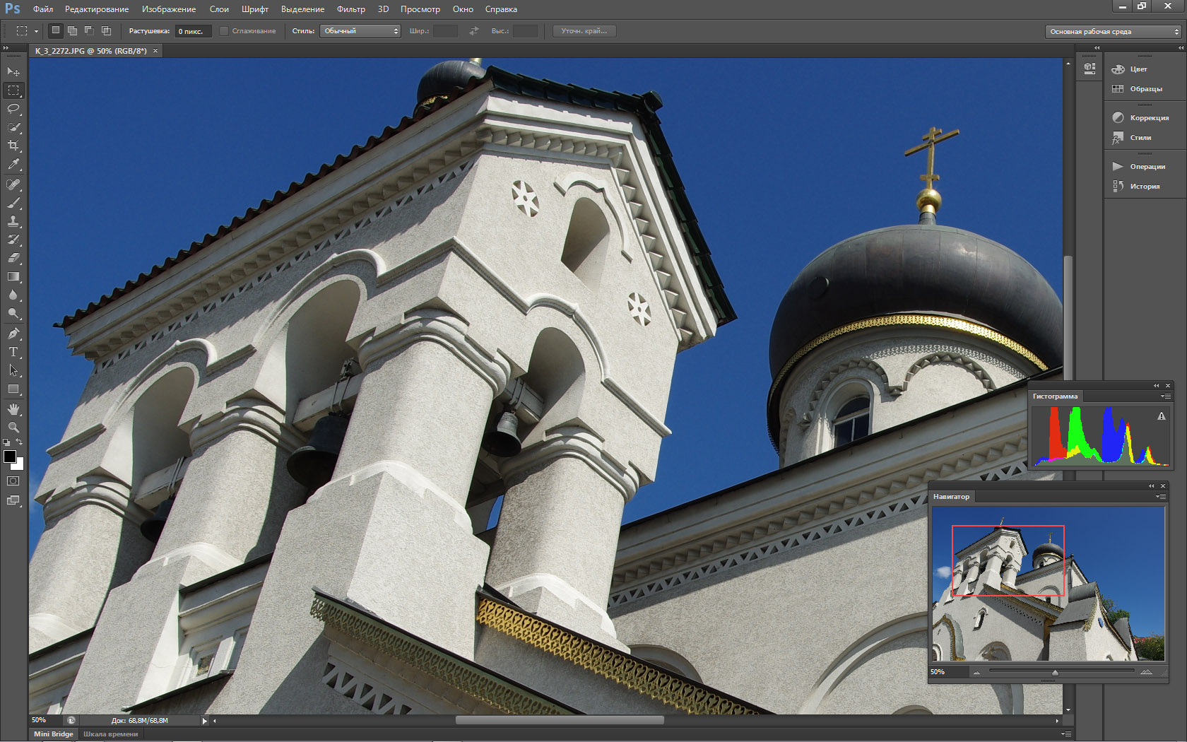The image size is (1187, 742).
Task: Select the Lasso tool
Action: tap(13, 109)
